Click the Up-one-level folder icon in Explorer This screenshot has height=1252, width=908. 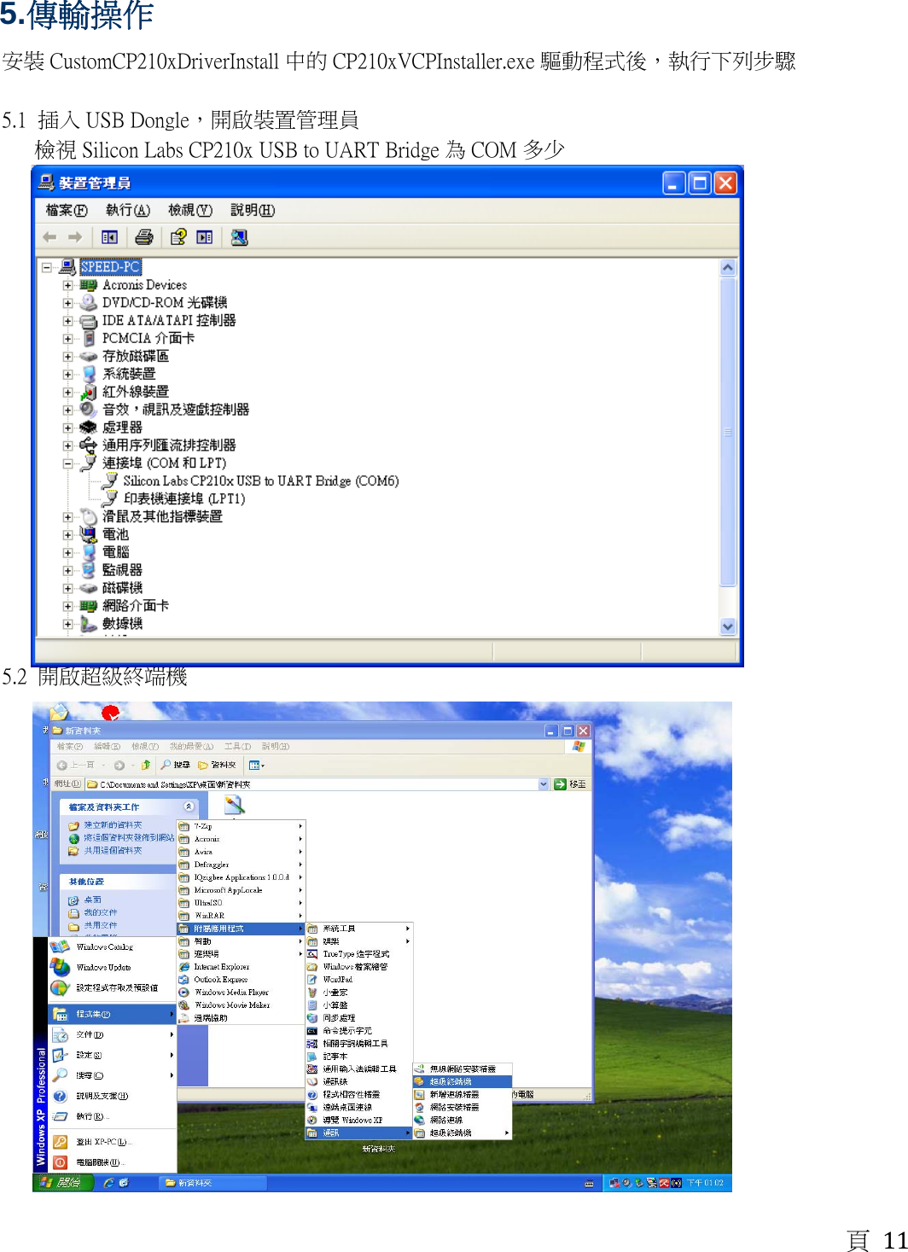[x=146, y=764]
